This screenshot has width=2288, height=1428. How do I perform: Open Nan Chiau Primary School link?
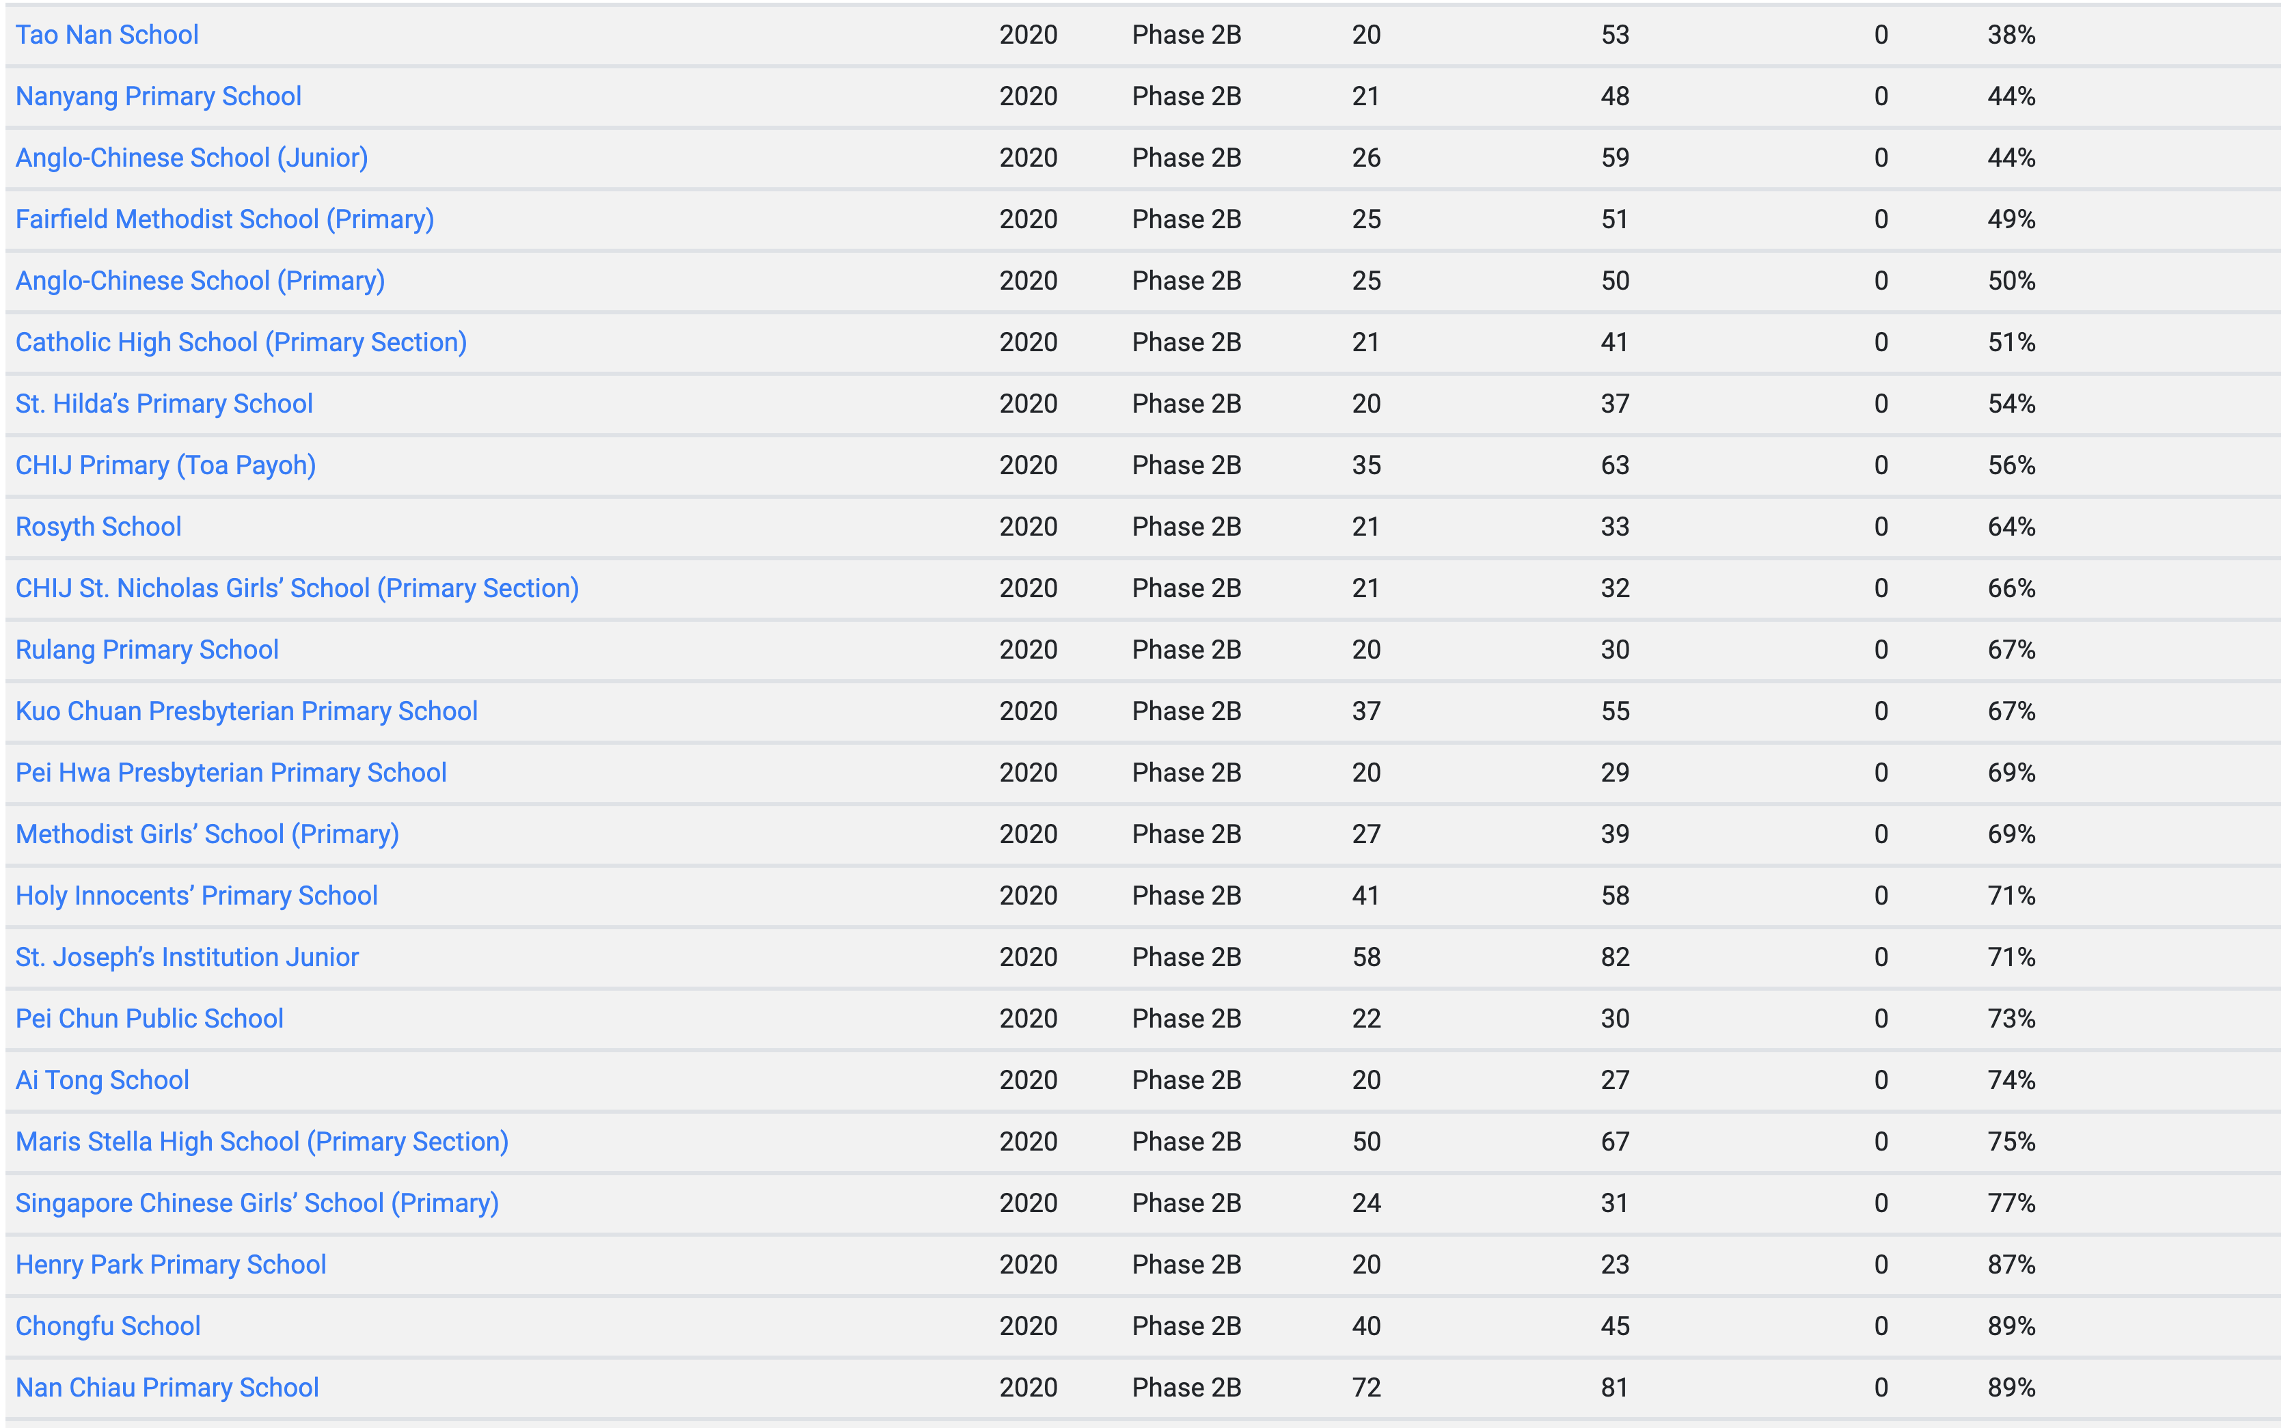[x=167, y=1388]
